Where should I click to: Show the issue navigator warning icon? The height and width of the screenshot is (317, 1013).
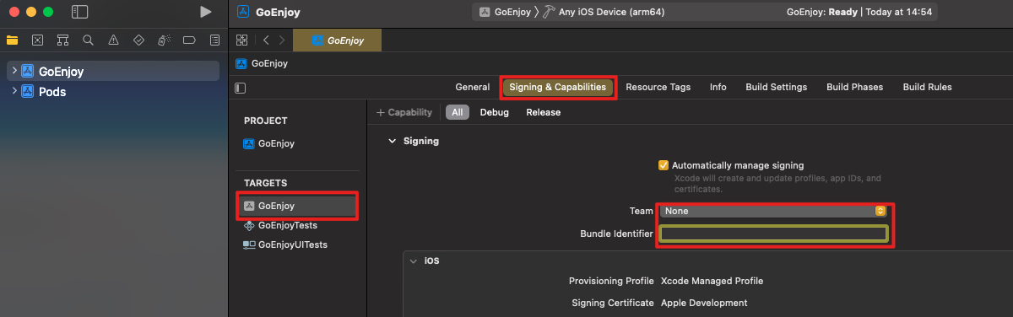pyautogui.click(x=113, y=40)
